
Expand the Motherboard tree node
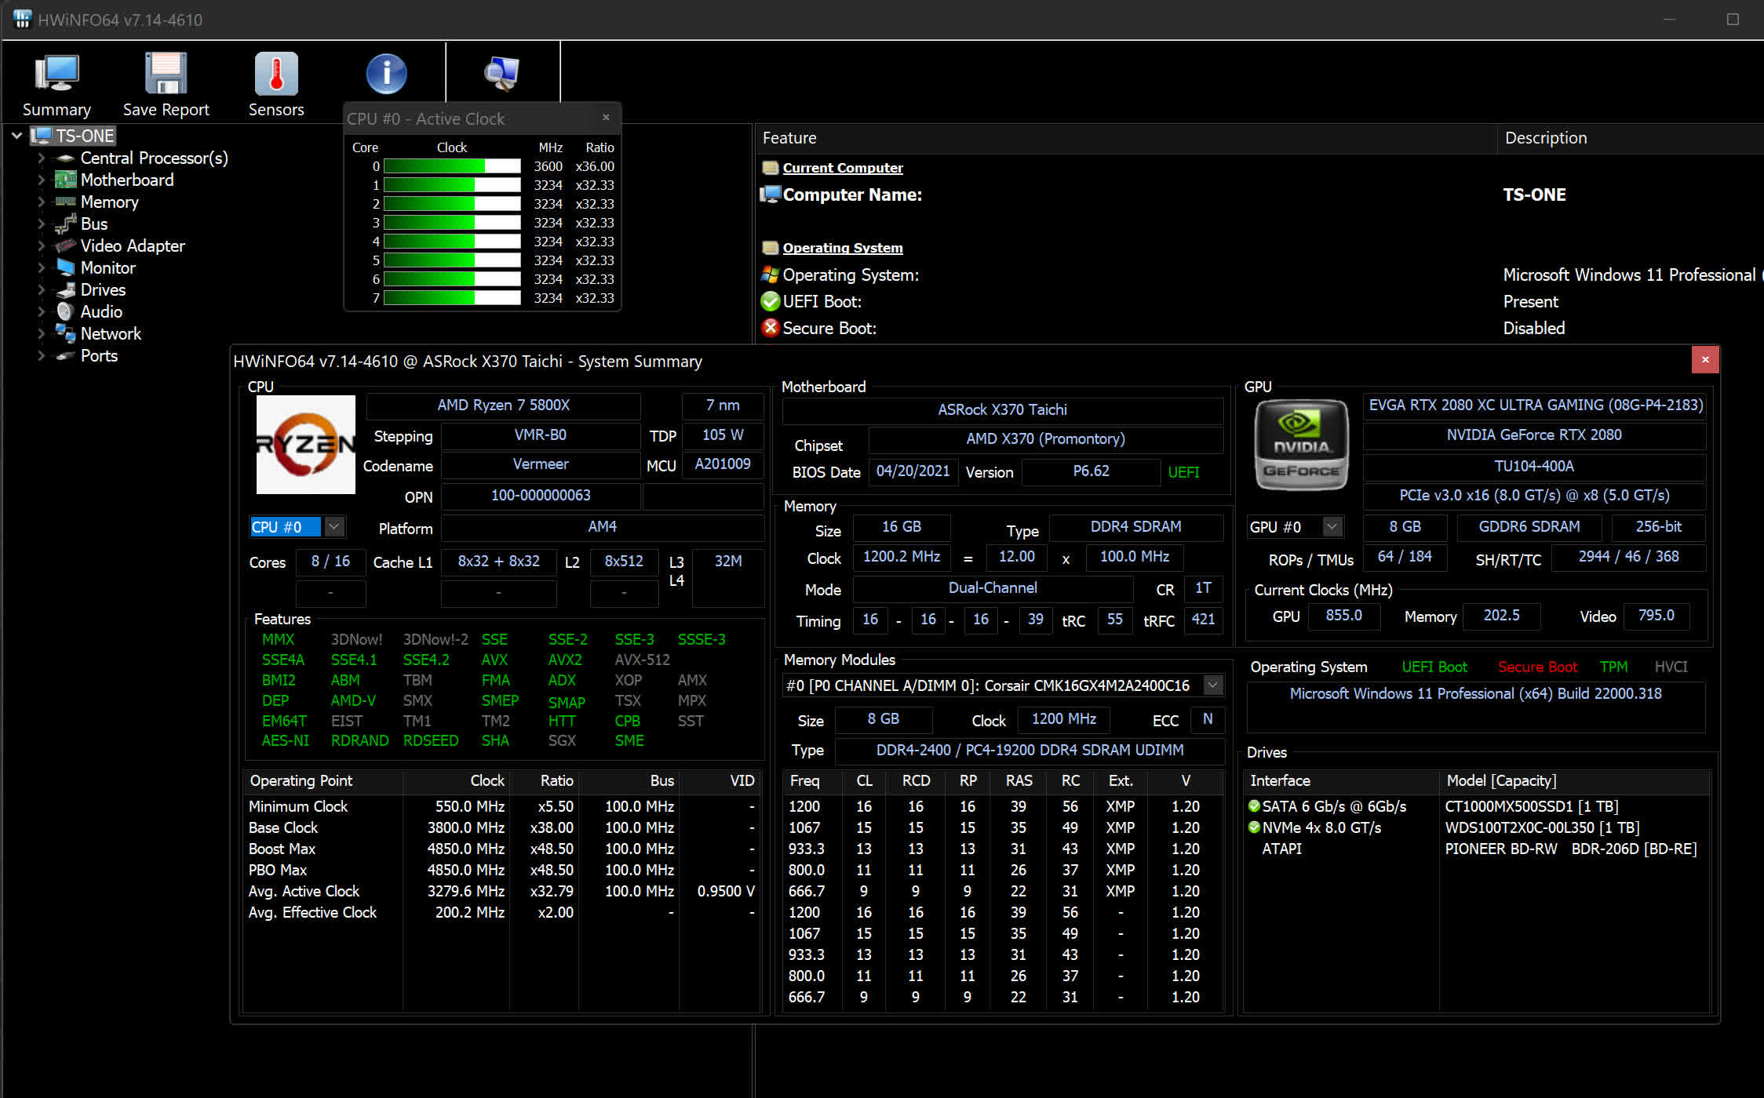[42, 180]
